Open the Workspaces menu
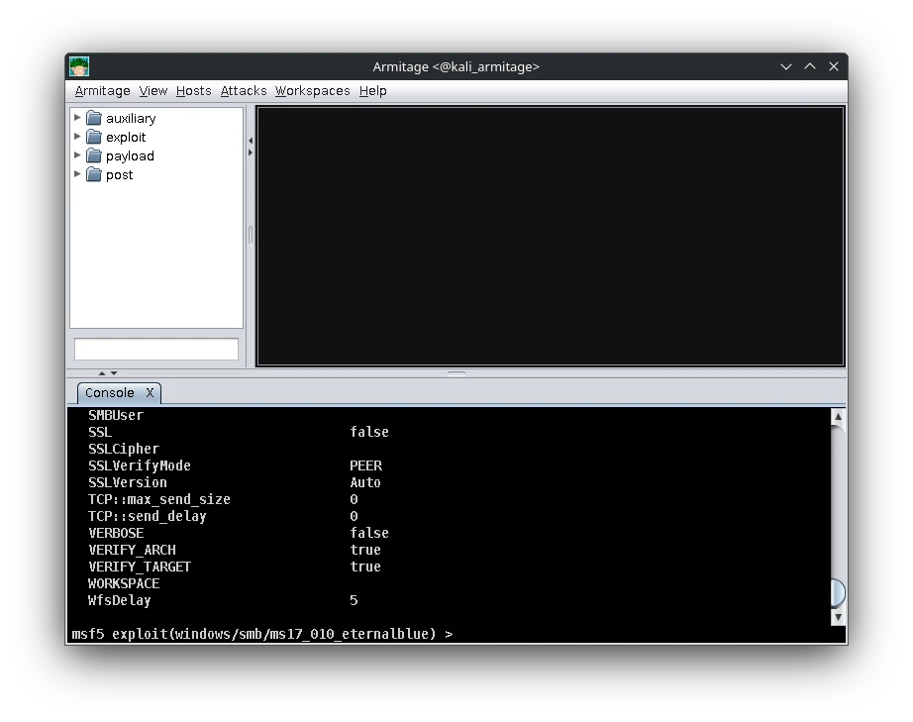913x722 pixels. pyautogui.click(x=312, y=91)
